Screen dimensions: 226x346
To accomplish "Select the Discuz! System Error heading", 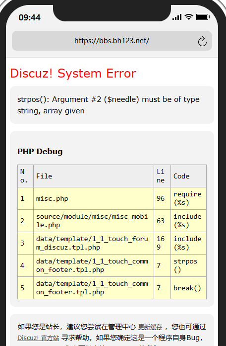I will 73,73.
